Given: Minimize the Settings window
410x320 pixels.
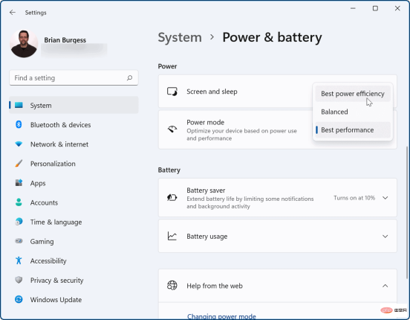Looking at the screenshot, I should pyautogui.click(x=353, y=8).
